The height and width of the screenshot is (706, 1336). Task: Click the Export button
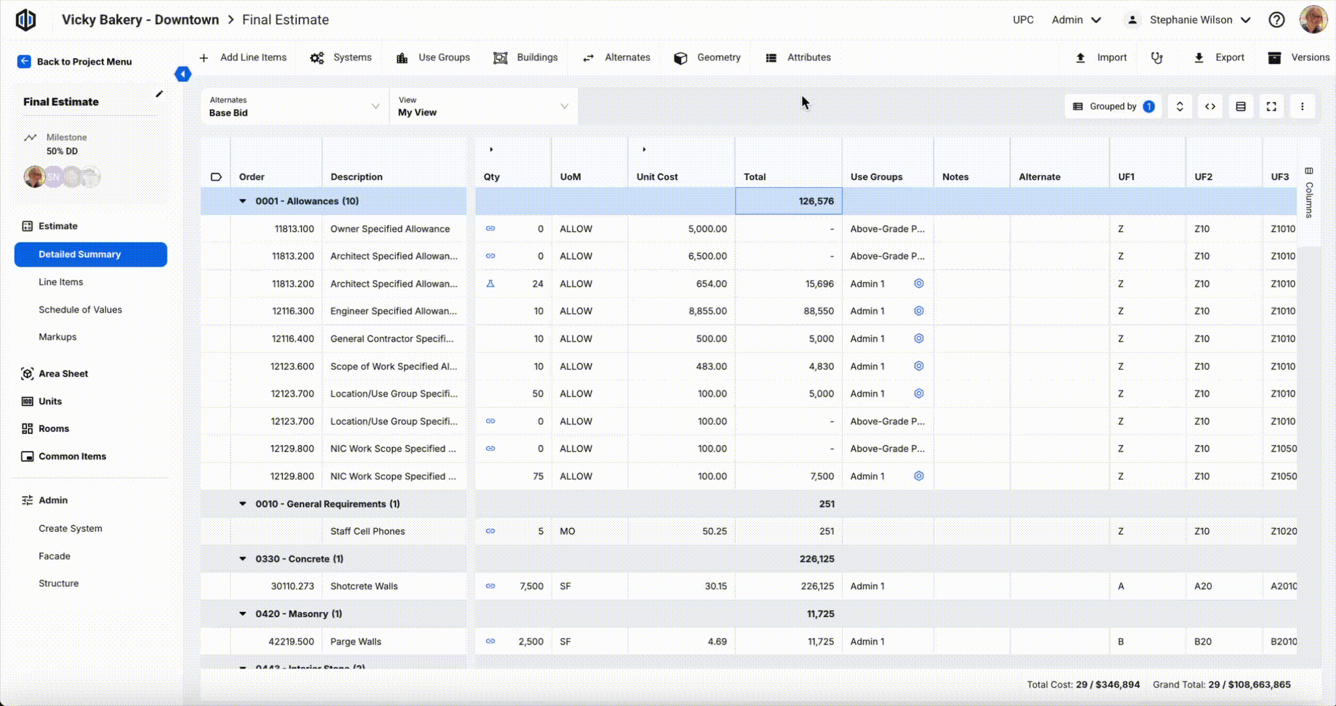tap(1219, 58)
